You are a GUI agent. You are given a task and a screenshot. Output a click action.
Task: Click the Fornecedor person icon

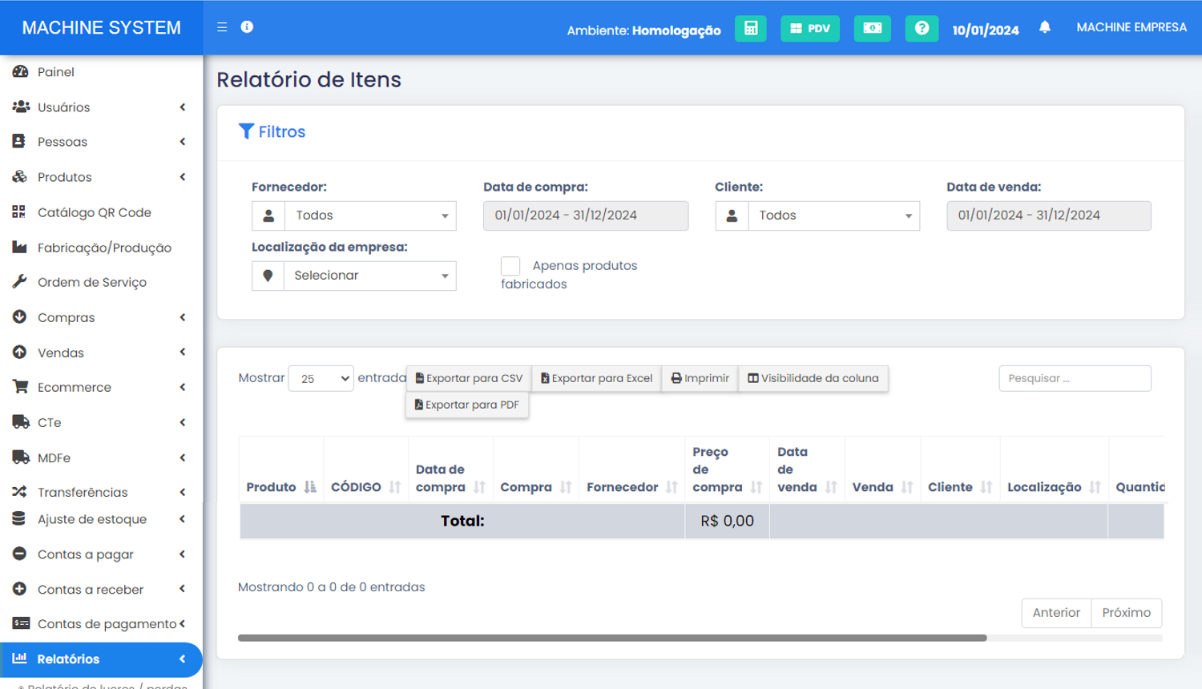coord(268,216)
